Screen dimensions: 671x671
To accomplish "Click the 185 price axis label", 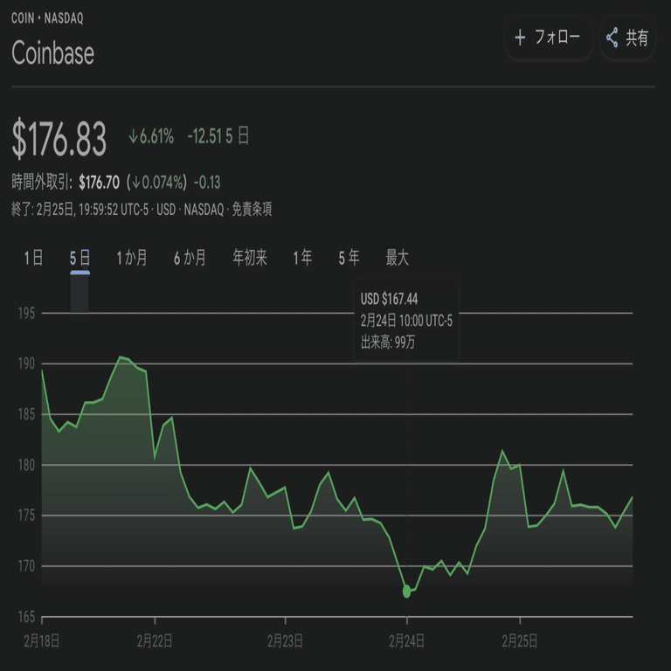I will click(x=26, y=414).
